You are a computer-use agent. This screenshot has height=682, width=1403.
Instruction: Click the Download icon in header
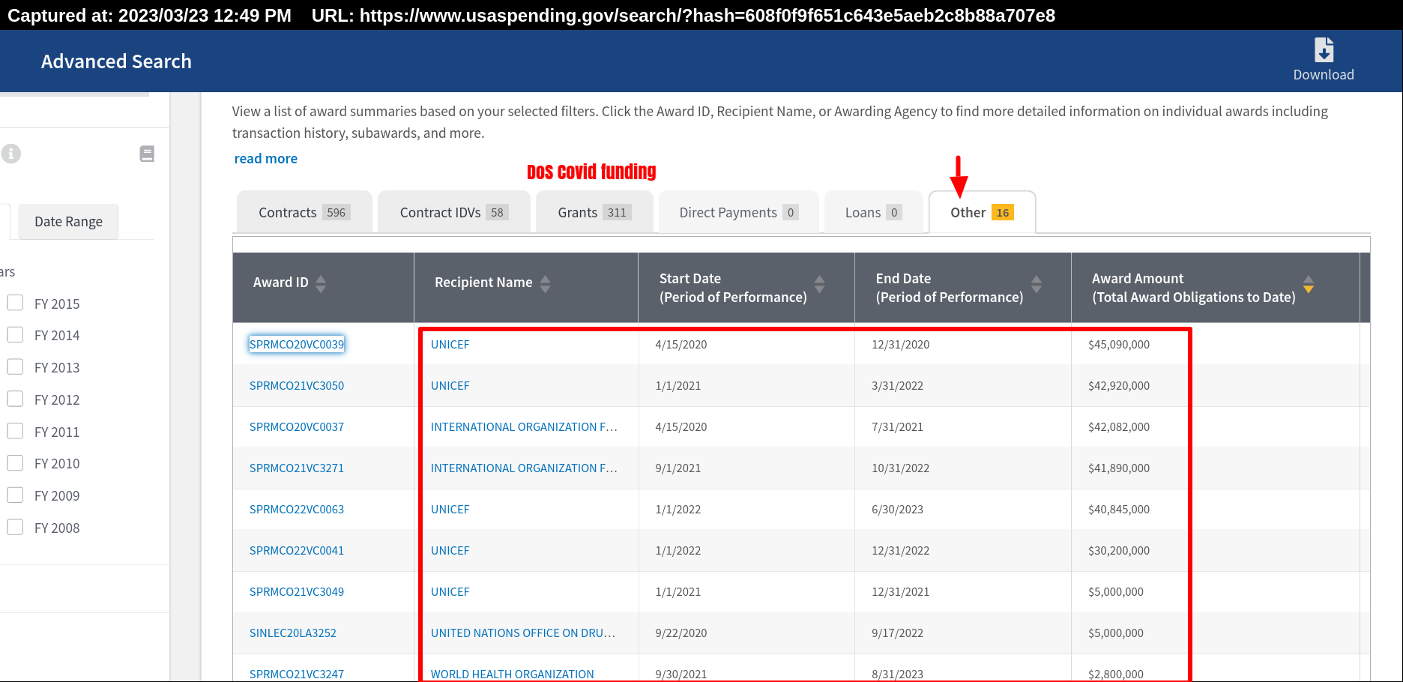[x=1324, y=50]
